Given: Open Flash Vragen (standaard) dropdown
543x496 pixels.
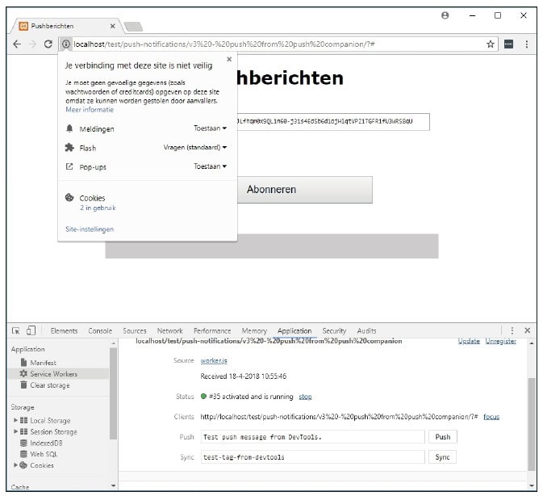Looking at the screenshot, I should point(195,147).
